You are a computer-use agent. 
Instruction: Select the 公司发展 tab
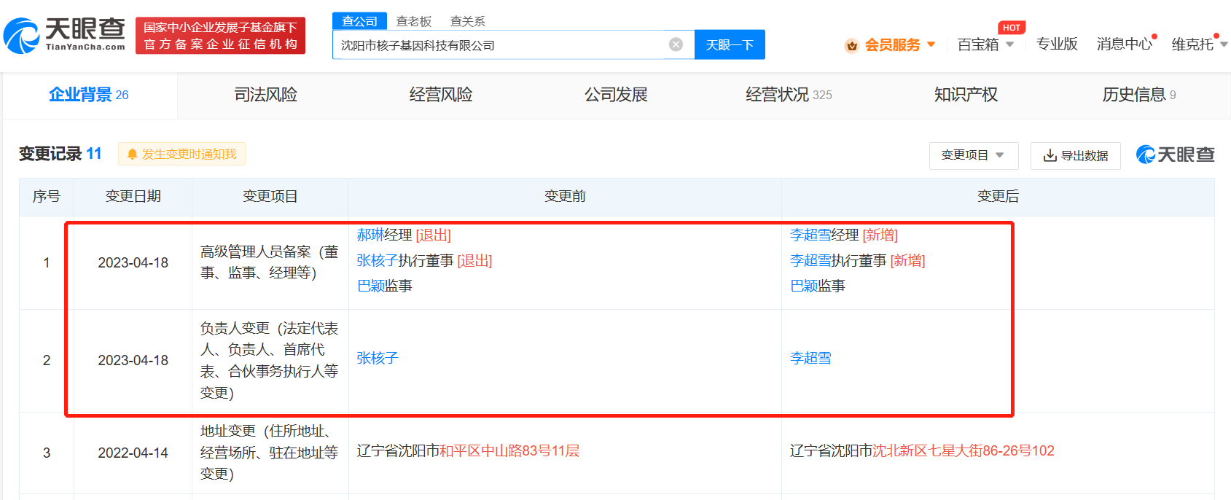[x=616, y=95]
